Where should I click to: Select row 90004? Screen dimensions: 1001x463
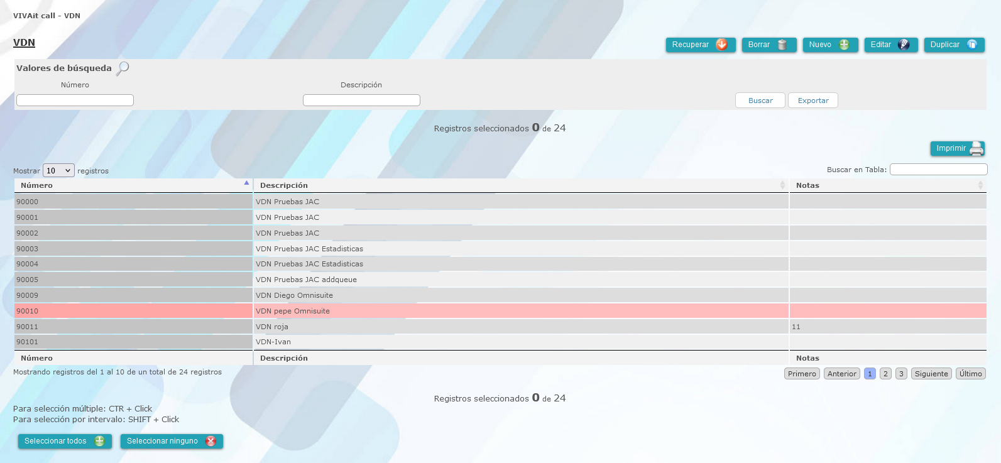(500, 264)
